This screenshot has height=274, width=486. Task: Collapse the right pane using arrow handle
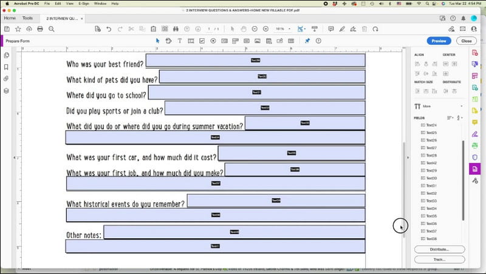pyautogui.click(x=408, y=157)
